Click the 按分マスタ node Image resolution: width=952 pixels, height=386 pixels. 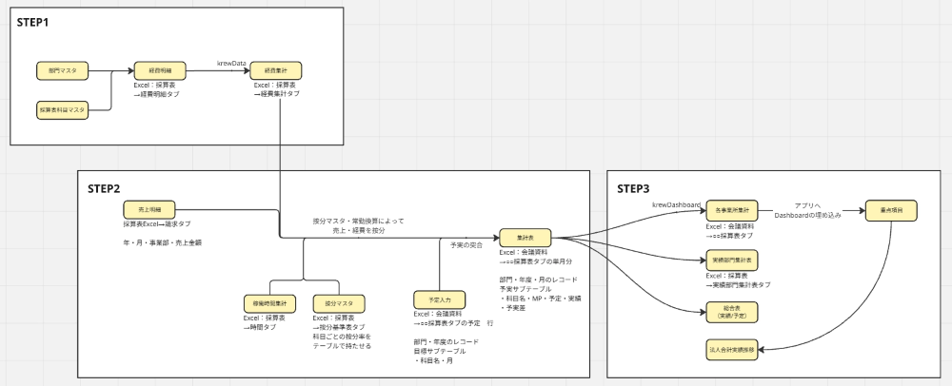click(339, 303)
